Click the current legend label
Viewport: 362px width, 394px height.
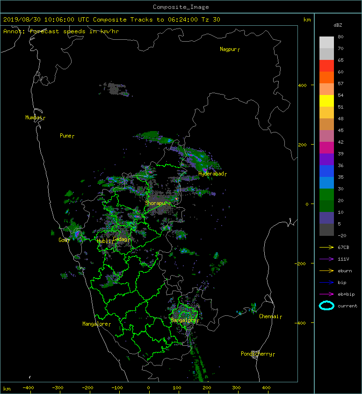click(348, 306)
